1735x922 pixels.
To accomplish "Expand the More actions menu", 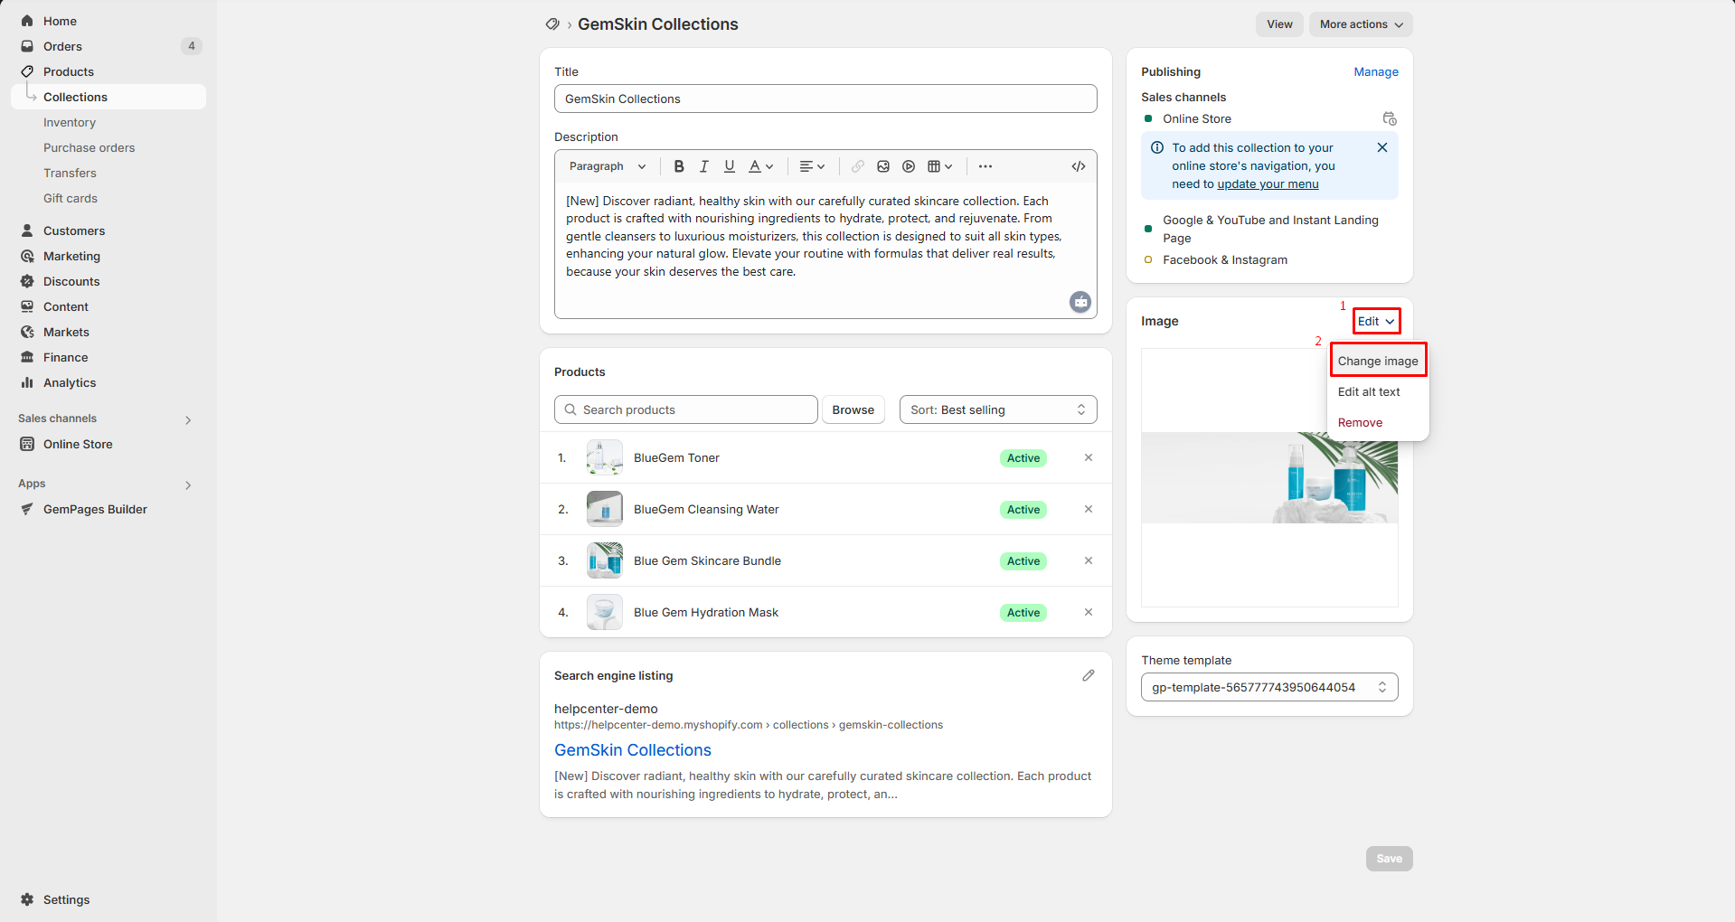I will pyautogui.click(x=1361, y=24).
